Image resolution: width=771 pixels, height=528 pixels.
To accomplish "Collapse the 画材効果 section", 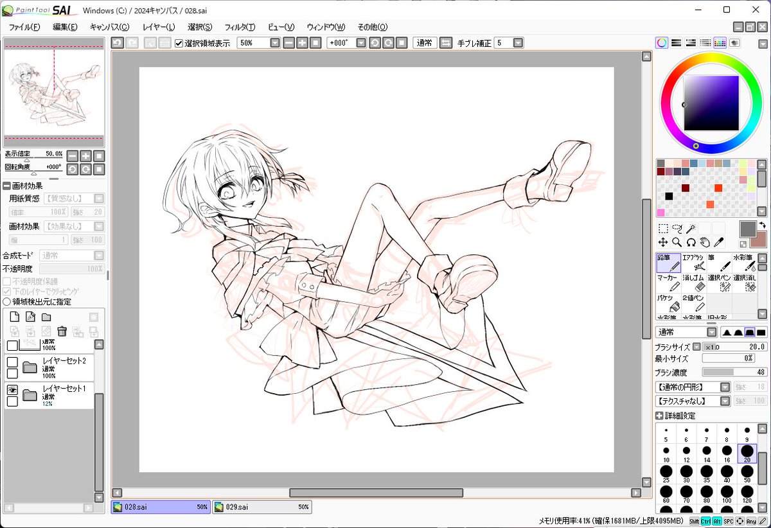I will pos(6,186).
